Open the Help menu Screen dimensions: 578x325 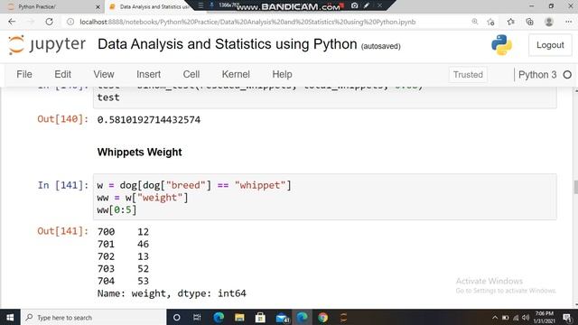282,74
